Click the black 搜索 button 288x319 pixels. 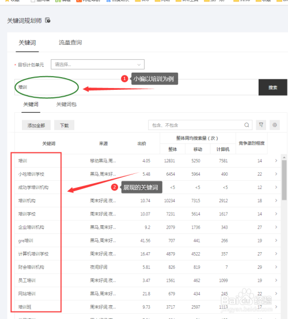pyautogui.click(x=272, y=88)
